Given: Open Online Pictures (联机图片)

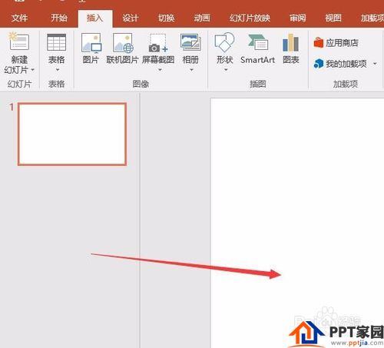Looking at the screenshot, I should [122, 48].
